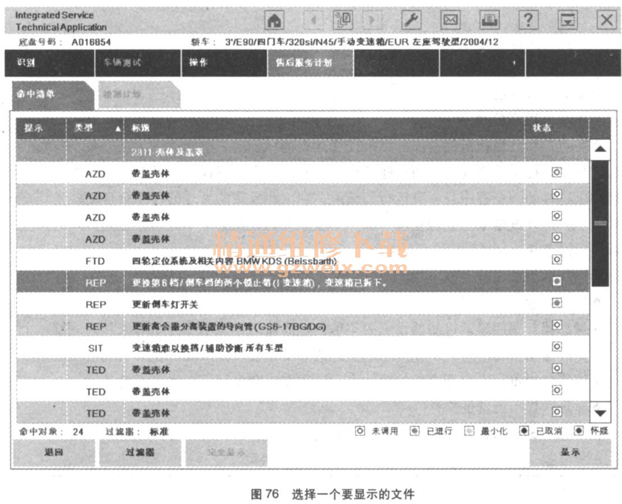This screenshot has width=622, height=504.
Task: Click the 过滤器 标准 filter label
Action: click(137, 431)
